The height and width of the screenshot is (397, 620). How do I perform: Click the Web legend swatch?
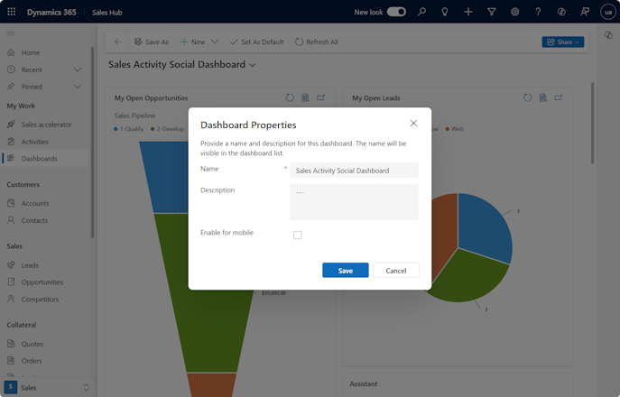tap(448, 129)
